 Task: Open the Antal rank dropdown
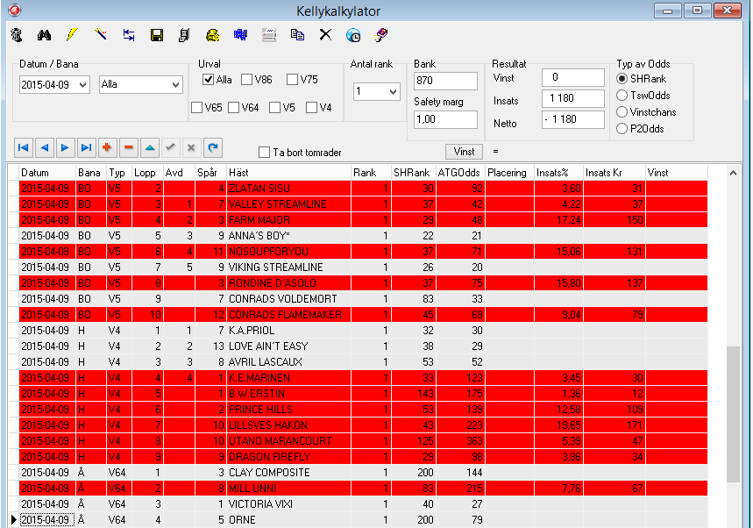click(x=393, y=91)
